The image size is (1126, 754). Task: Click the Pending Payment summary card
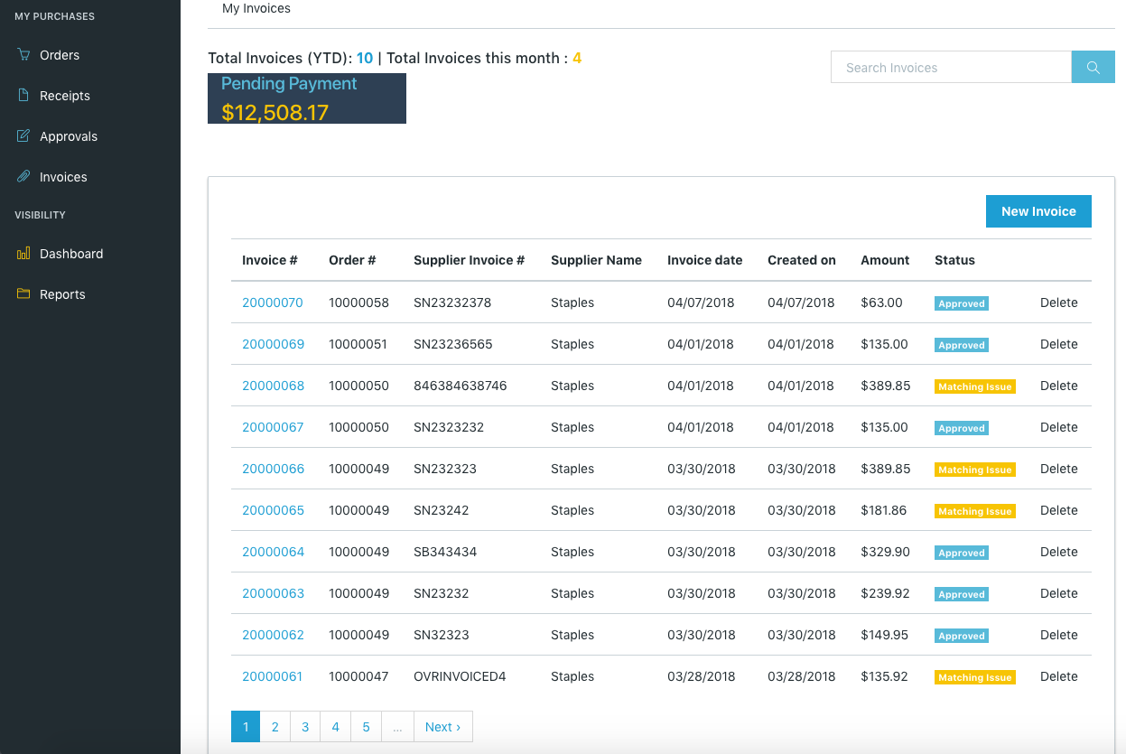tap(307, 98)
